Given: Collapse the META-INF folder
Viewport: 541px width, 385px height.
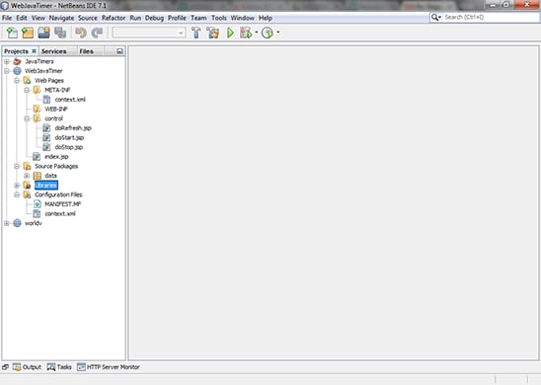Looking at the screenshot, I should pos(27,90).
